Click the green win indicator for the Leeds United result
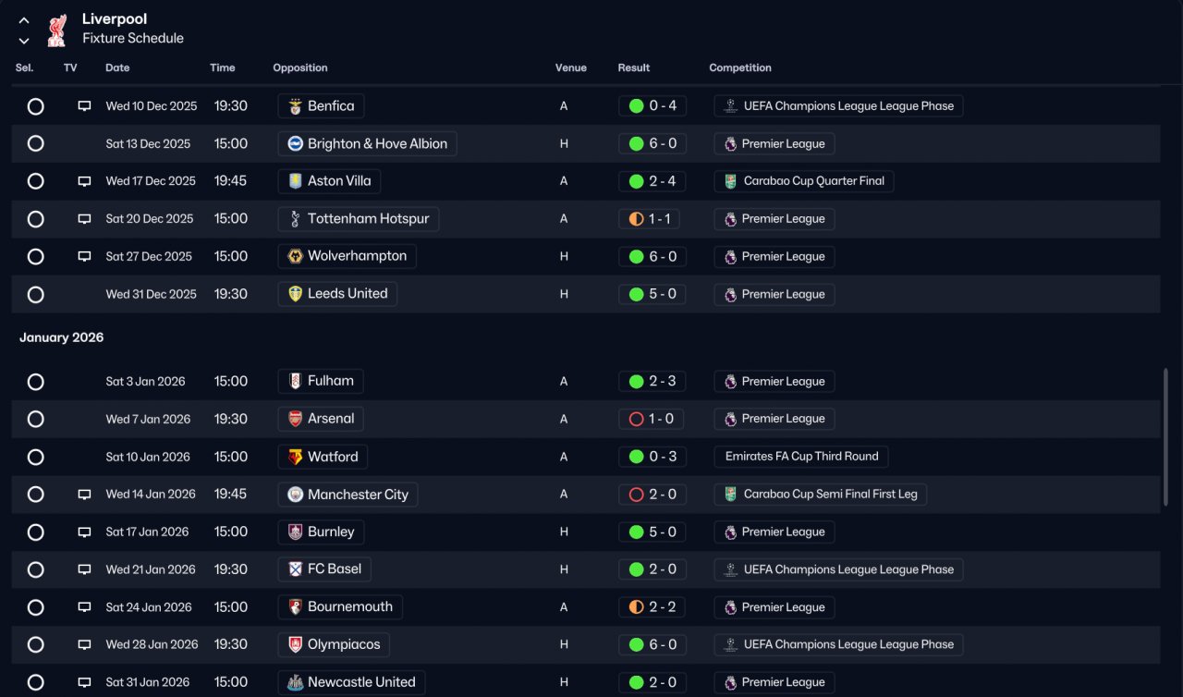Screen dimensions: 1183x697 pyautogui.click(x=636, y=294)
